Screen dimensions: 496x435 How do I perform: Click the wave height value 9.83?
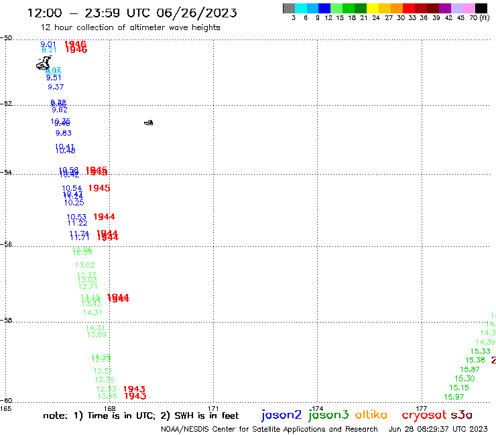[x=64, y=133]
